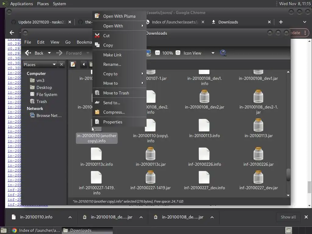The image size is (312, 234).
Task: Select Send to... menu entry
Action: click(119, 103)
